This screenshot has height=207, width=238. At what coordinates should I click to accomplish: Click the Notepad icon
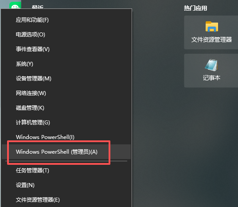click(x=211, y=65)
